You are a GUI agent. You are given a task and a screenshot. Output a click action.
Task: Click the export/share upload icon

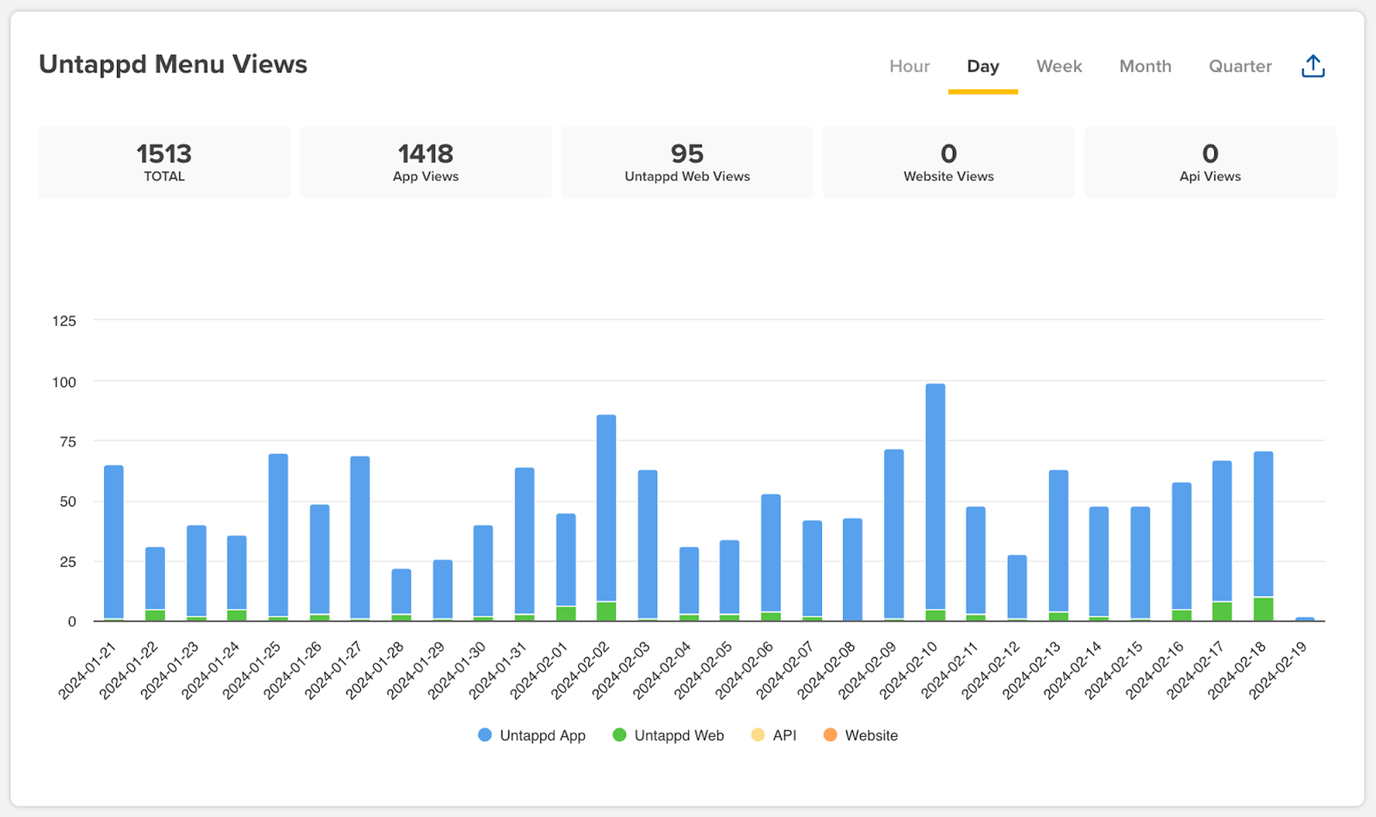[x=1312, y=66]
